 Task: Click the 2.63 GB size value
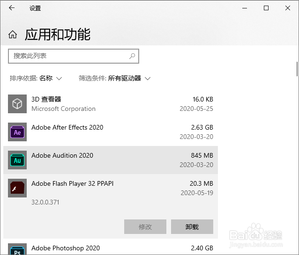202,127
